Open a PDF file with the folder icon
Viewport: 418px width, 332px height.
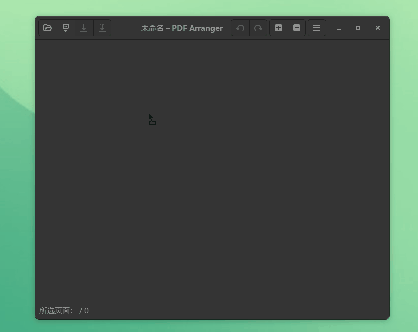point(48,28)
